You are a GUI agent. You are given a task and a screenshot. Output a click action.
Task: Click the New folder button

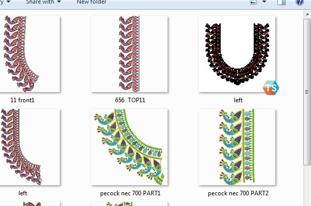91,2
